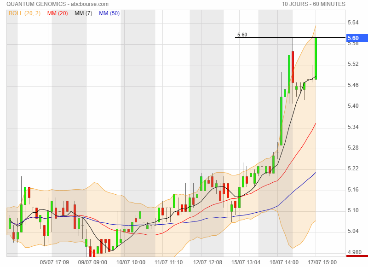The width and height of the screenshot is (368, 267).
Task: Click the 12/07 12:08 time axis label
Action: pos(207,262)
